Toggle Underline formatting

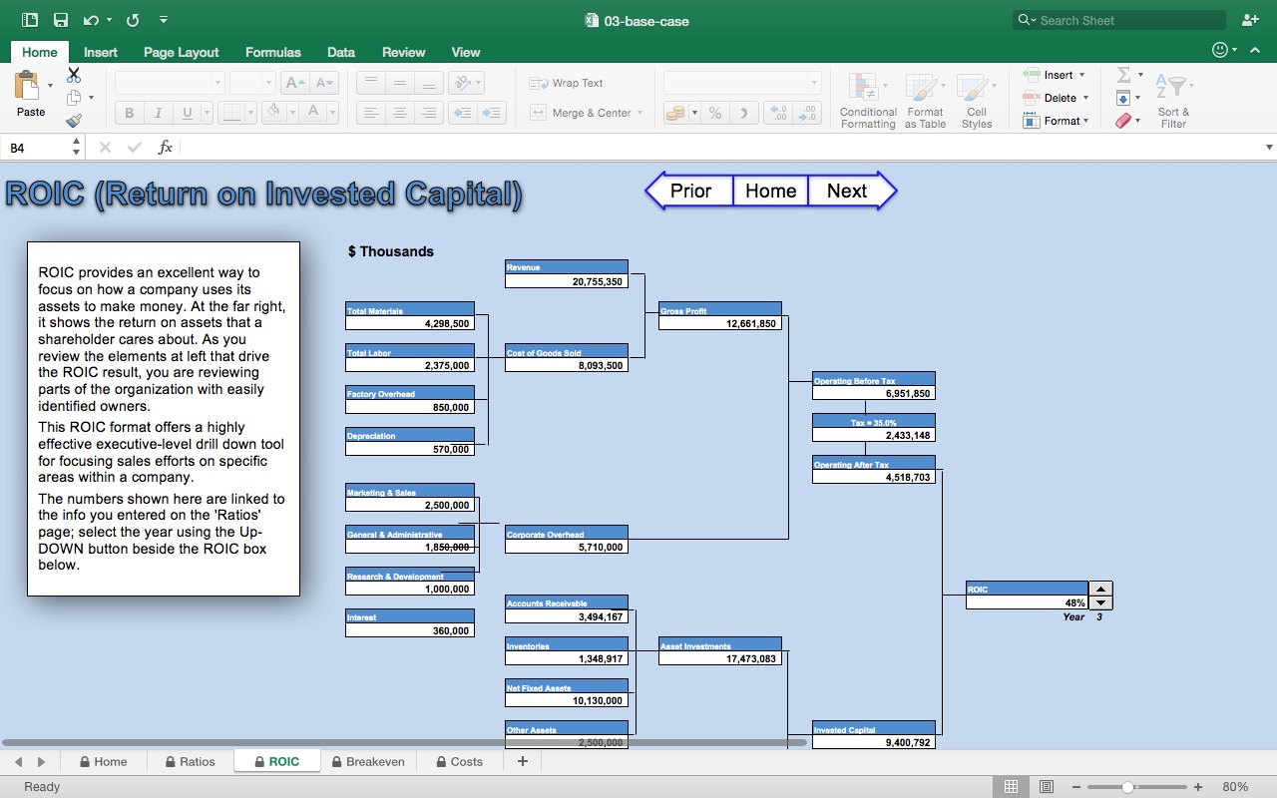(187, 113)
